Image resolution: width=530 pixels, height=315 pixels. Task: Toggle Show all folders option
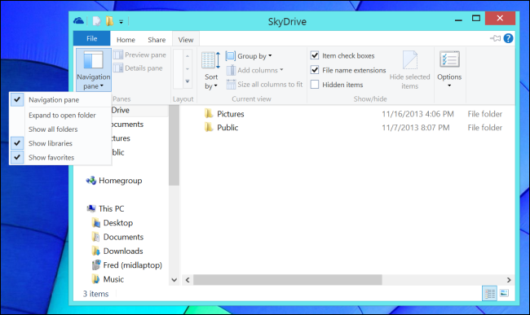(x=60, y=129)
